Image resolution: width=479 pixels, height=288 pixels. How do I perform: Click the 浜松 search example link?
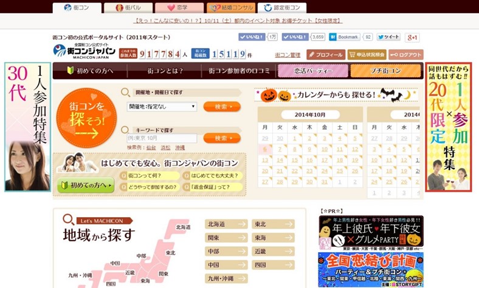pos(165,147)
